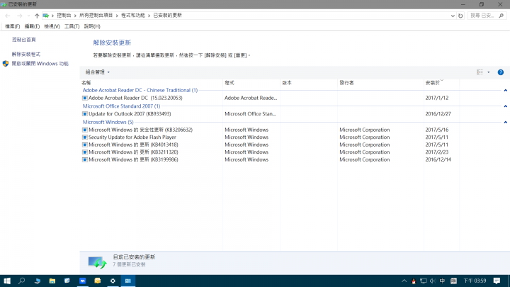Image resolution: width=510 pixels, height=287 pixels.
Task: Click the Back navigation arrow
Action: click(8, 16)
